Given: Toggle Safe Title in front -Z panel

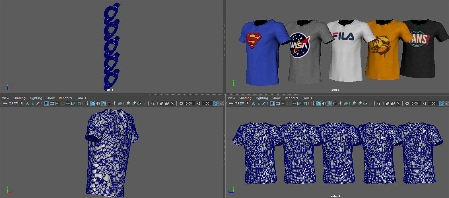Looking at the screenshot, I should [79, 103].
